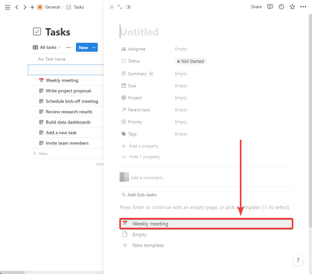Open page comments via speech bubble icon
This screenshot has height=274, width=312.
[x=270, y=7]
